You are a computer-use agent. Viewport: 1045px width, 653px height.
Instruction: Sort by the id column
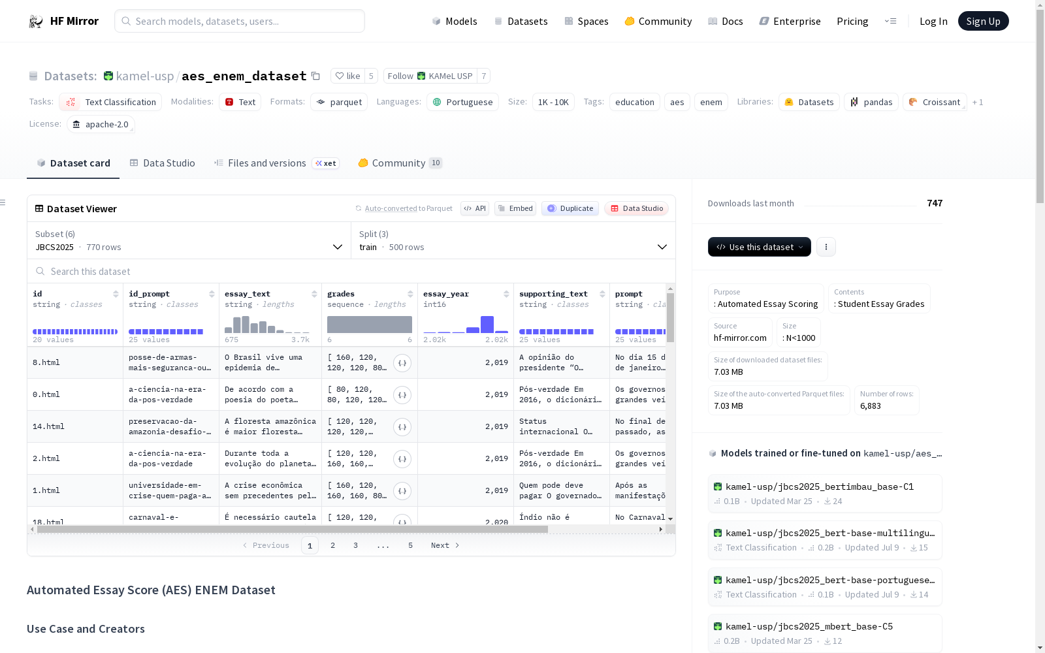click(116, 294)
